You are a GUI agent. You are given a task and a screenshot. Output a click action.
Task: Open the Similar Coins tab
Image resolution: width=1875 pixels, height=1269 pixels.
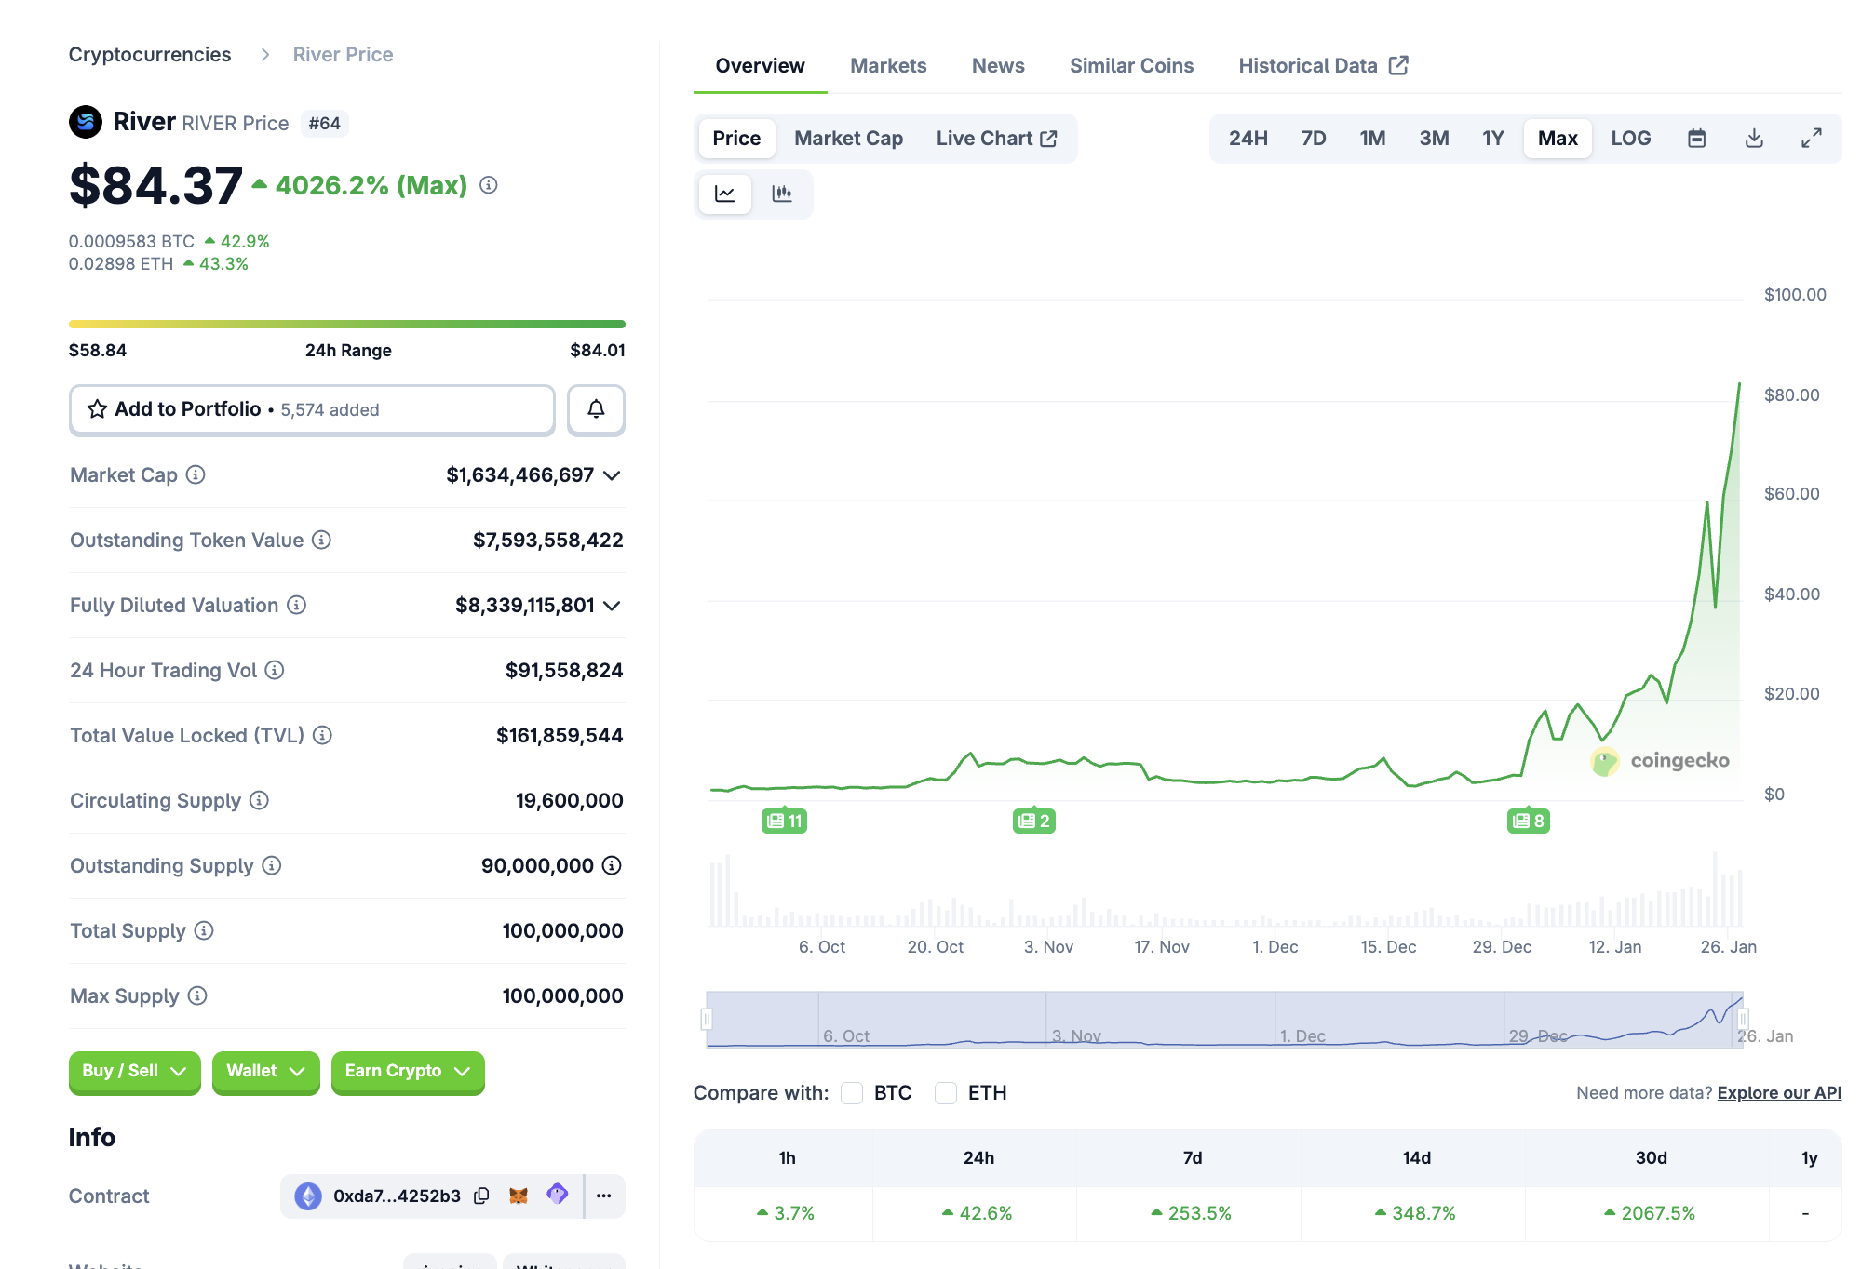pos(1131,66)
